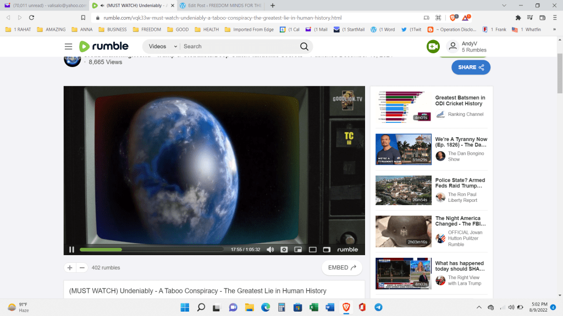Toggle fullscreen mode in the video player
This screenshot has height=316, width=563.
tap(327, 250)
